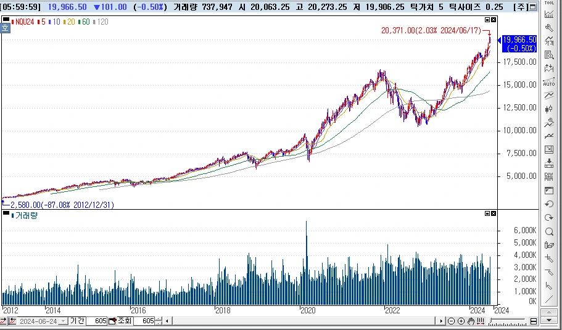Viewport: 562px width, 330px height.
Task: Select the vertical line pencil tool
Action: point(549,286)
